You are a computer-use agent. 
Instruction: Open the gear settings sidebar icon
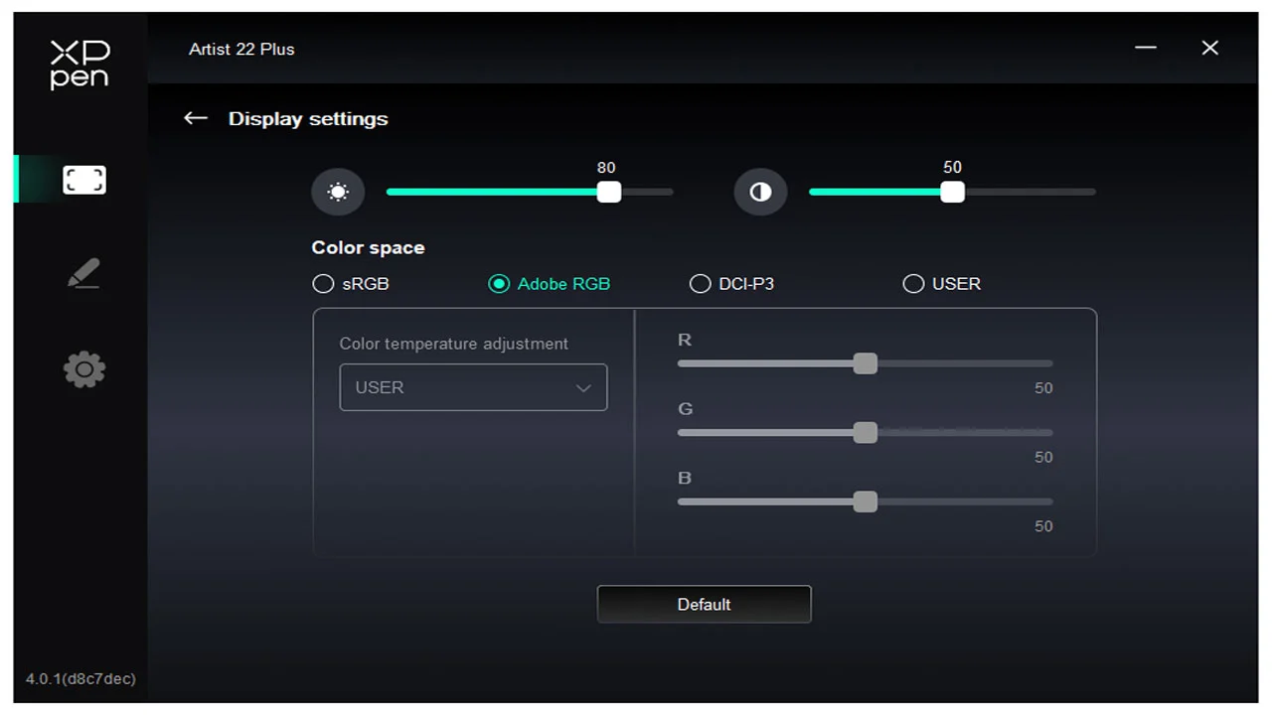[83, 369]
